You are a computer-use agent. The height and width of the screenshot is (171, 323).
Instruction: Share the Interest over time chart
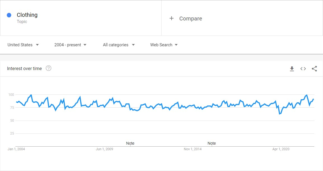click(314, 69)
